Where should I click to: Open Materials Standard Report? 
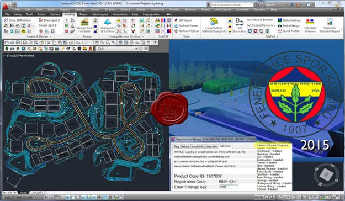point(330,26)
